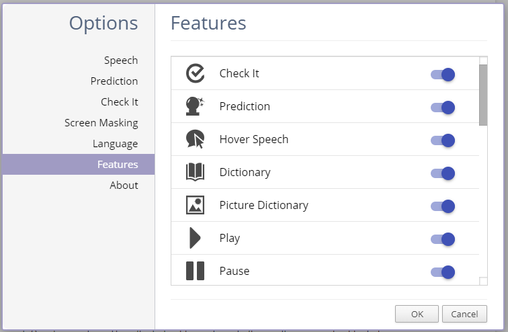
Task: Disable the Check It feature toggle
Action: (x=443, y=74)
